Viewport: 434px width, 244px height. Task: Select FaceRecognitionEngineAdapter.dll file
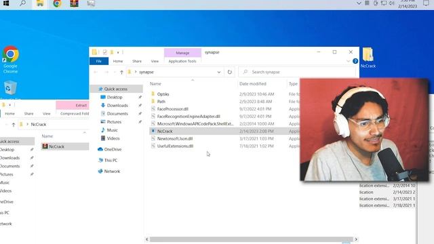[189, 117]
